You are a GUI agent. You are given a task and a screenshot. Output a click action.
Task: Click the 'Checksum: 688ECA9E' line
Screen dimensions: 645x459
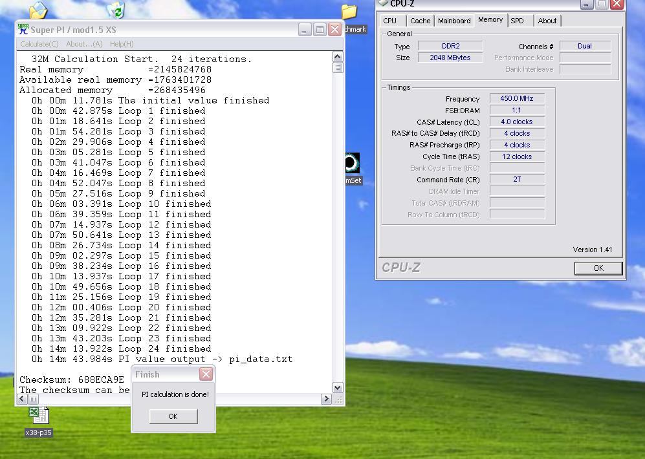pos(72,379)
